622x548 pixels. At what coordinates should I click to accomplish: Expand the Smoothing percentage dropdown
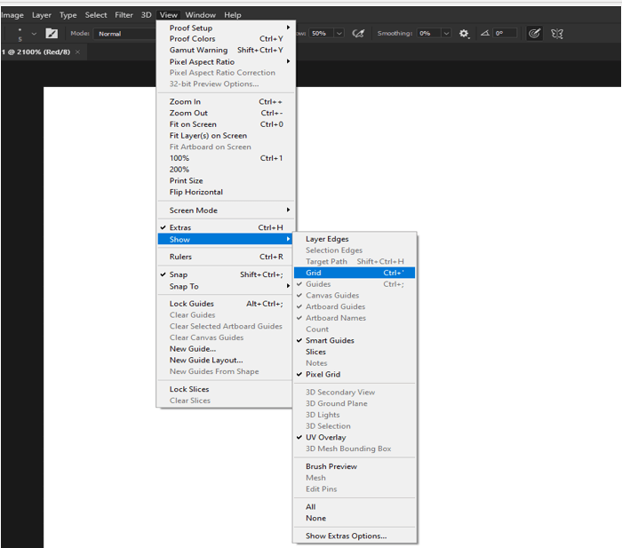[x=446, y=34]
